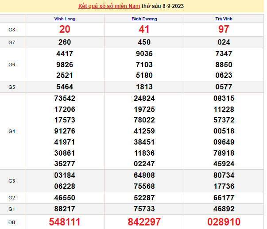The height and width of the screenshot is (229, 267).
Task: Click the G8 red number 41
Action: click(x=144, y=30)
